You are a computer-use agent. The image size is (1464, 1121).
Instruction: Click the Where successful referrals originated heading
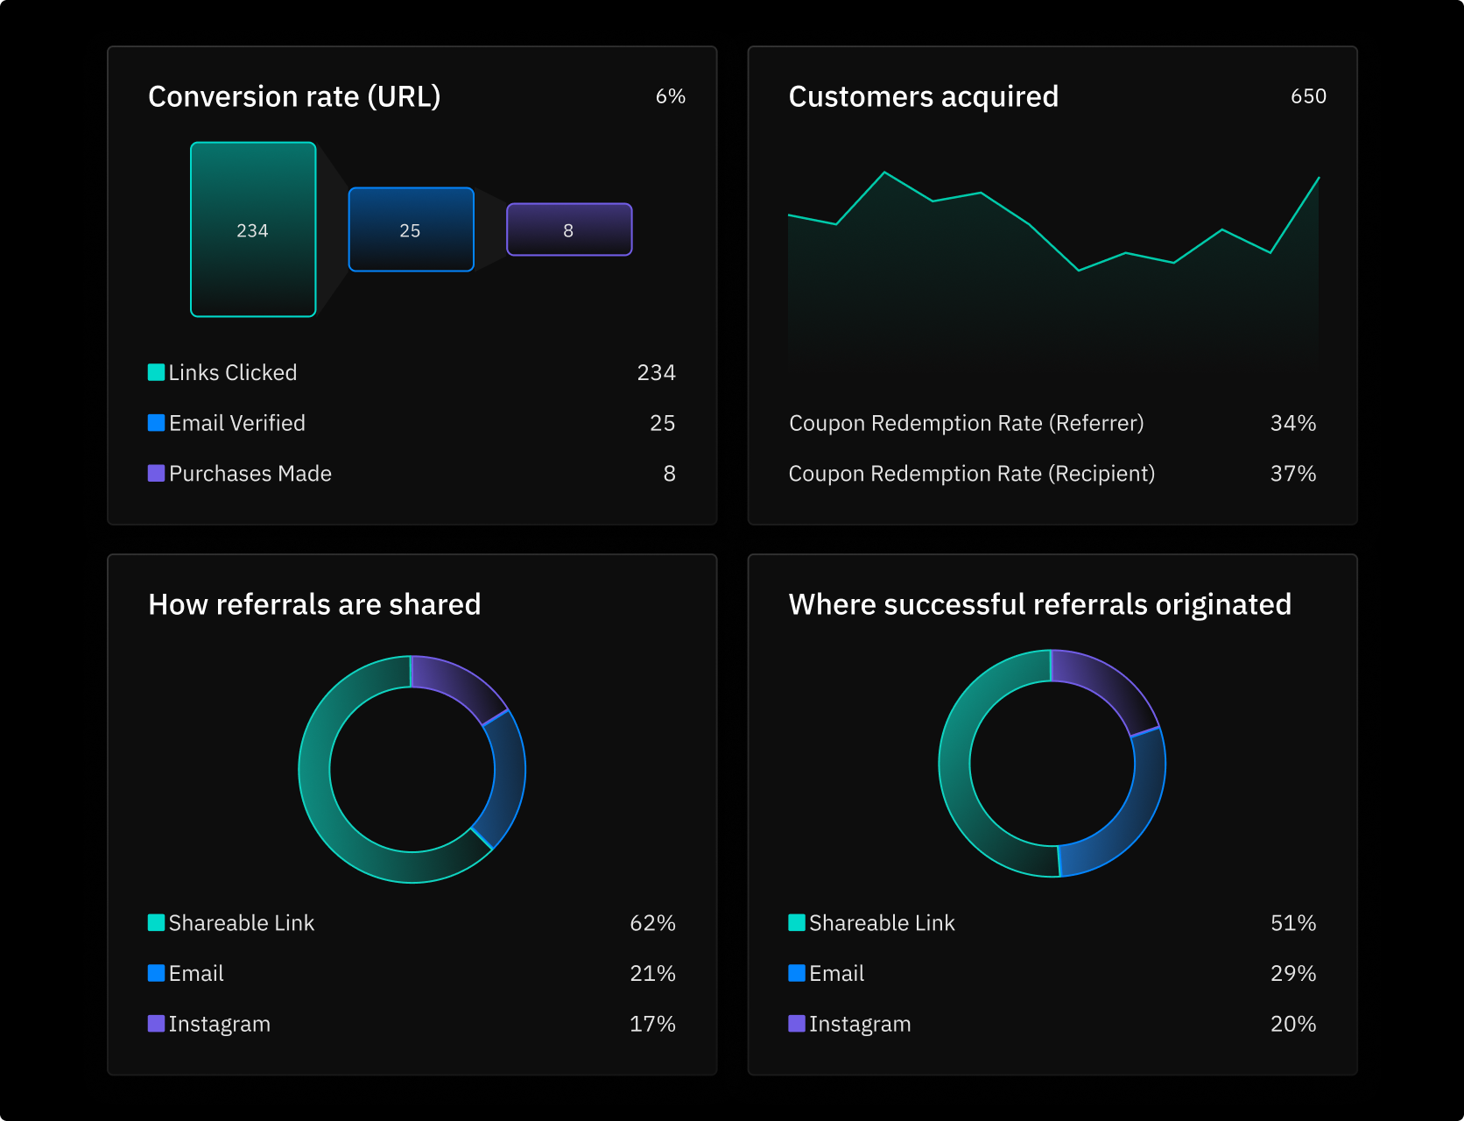tap(1040, 604)
